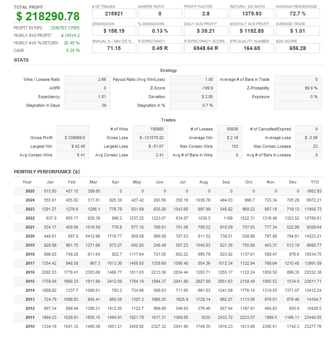Image resolution: width=329 pixels, height=341 pixels.
Task: Click the Max Consec Wins value 103
Action: [230, 146]
